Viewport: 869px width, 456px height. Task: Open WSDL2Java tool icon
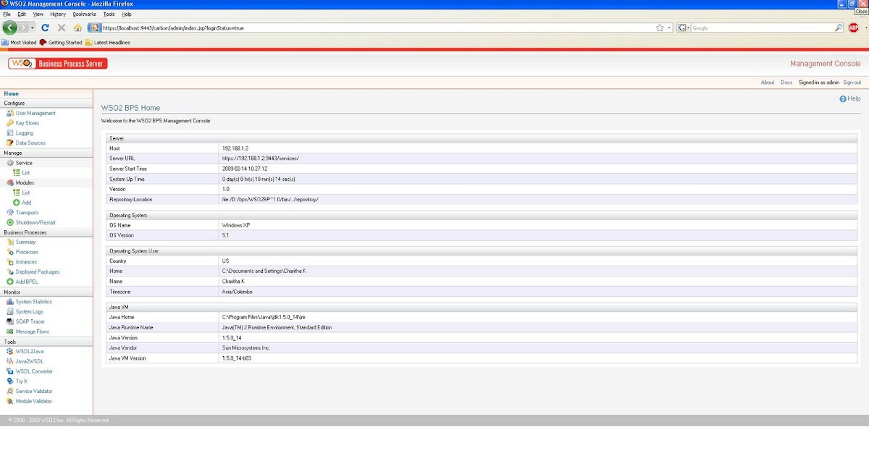tap(9, 351)
